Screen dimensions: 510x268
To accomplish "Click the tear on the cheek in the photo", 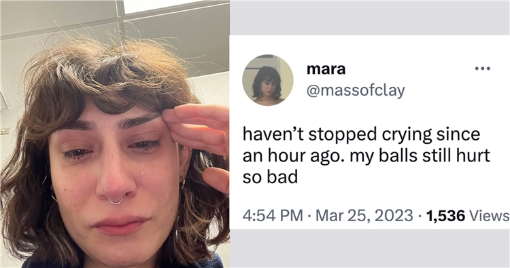I will pyautogui.click(x=142, y=170).
